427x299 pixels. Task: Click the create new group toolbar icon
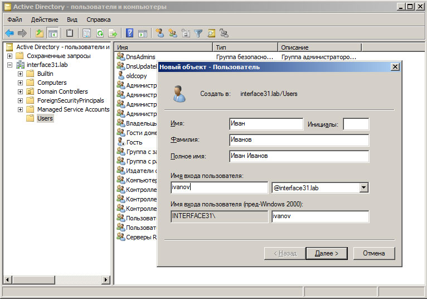(173, 33)
